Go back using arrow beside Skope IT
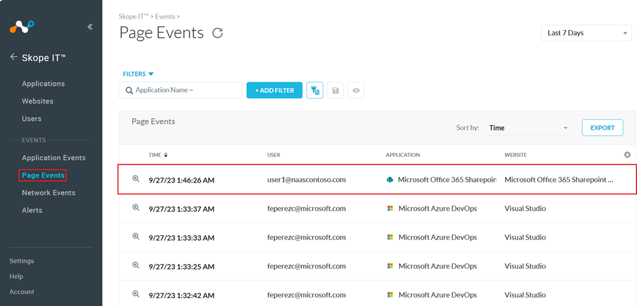 [x=14, y=57]
